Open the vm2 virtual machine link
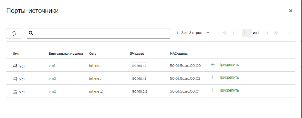The width and height of the screenshot is (302, 118). (52, 91)
